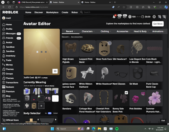The image size is (169, 132).
Task: Select R15 body type
Action: pos(50,113)
